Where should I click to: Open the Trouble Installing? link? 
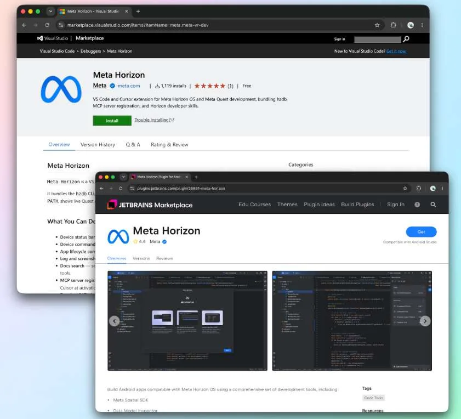coord(155,120)
